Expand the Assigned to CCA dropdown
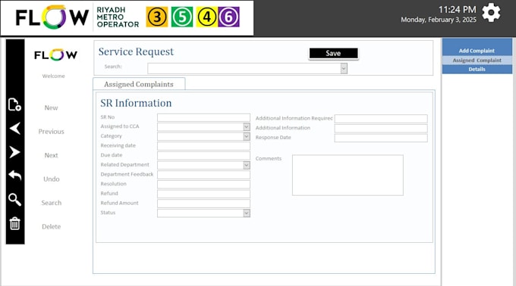 246,126
